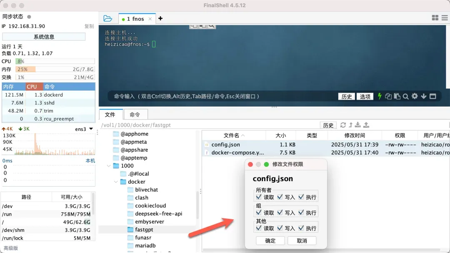Sort process list by 命令 column

point(69,86)
